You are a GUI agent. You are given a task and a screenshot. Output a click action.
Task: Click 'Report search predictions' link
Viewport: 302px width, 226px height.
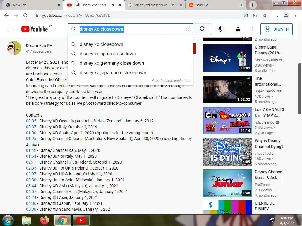tap(171, 81)
